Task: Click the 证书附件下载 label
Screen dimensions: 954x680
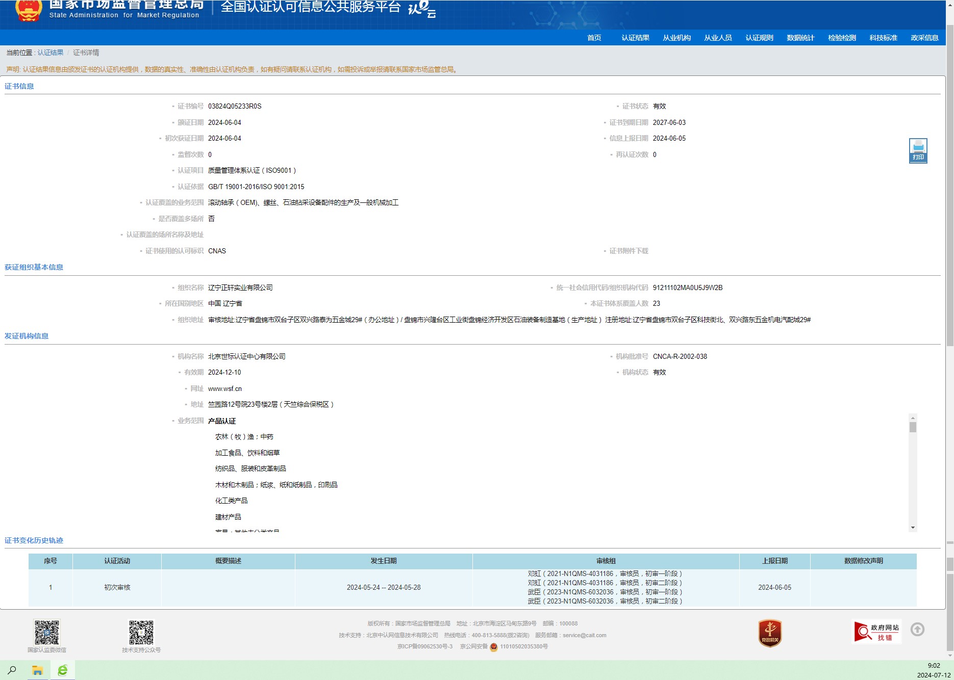Action: (629, 251)
